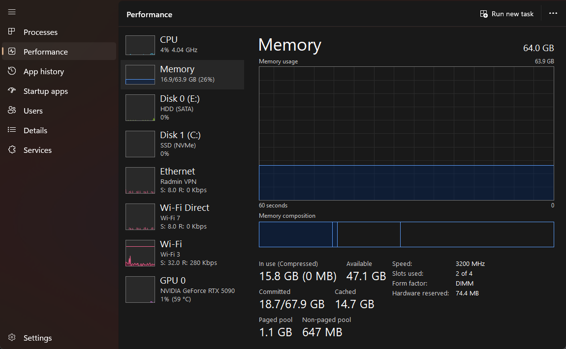Click the SSD (NVMe) label
Image resolution: width=566 pixels, height=349 pixels.
tap(178, 145)
